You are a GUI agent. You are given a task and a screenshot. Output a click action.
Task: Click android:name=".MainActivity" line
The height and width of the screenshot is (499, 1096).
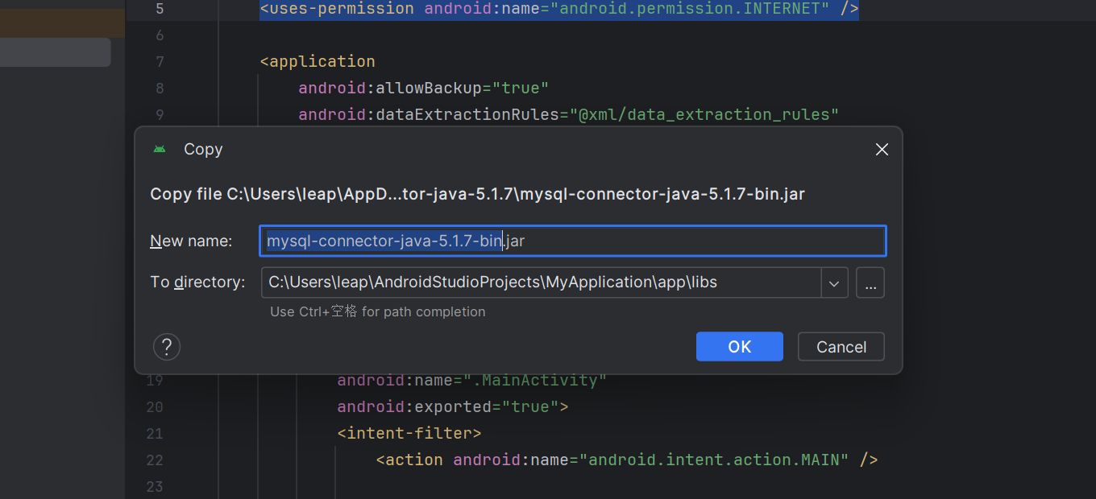pyautogui.click(x=471, y=380)
